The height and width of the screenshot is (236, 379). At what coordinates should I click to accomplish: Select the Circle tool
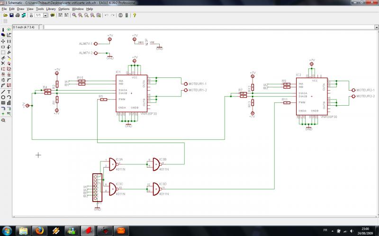pos(3,97)
